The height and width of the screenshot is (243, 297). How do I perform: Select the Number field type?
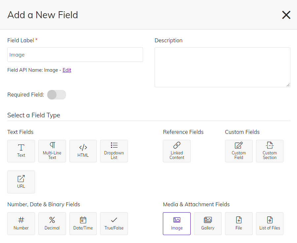point(21,224)
